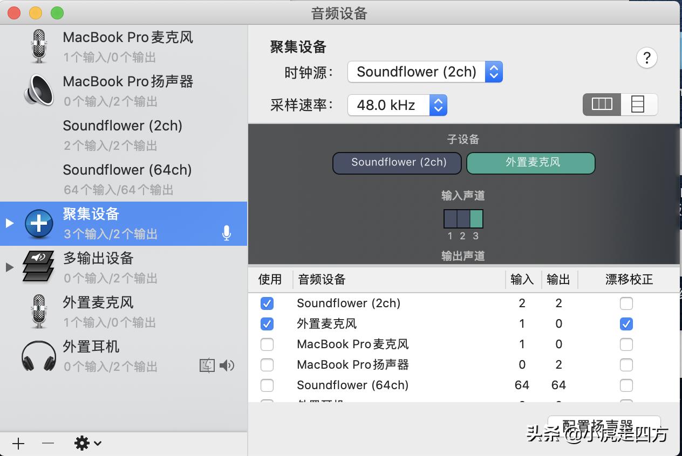Click the speaker output badge beside 外置耳机
The image size is (682, 456).
227,365
